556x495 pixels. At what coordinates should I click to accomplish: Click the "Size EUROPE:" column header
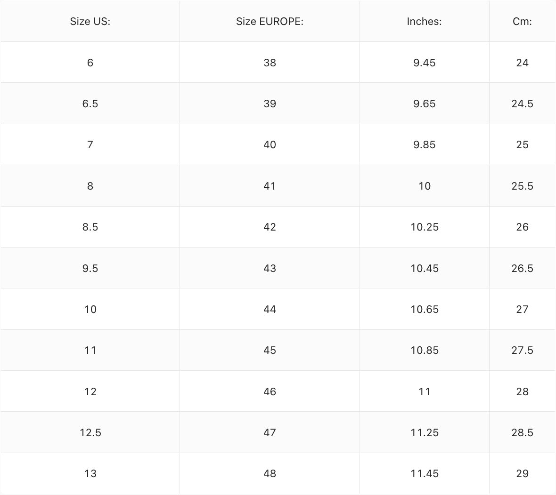point(270,21)
